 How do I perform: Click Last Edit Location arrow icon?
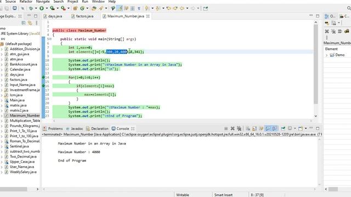click(169, 9)
